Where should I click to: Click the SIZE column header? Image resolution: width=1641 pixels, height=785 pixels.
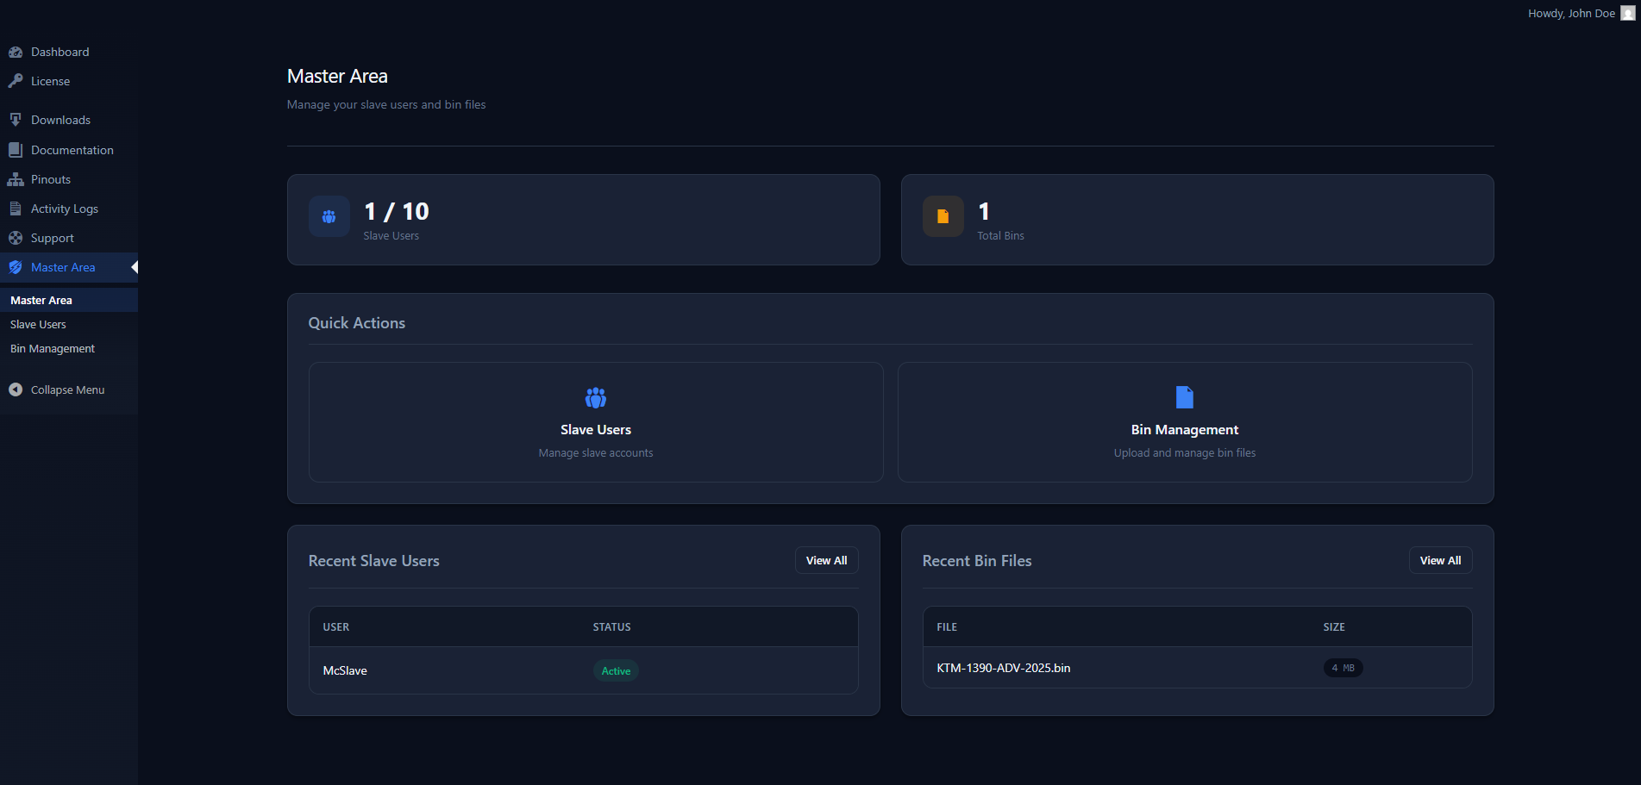[x=1334, y=626]
